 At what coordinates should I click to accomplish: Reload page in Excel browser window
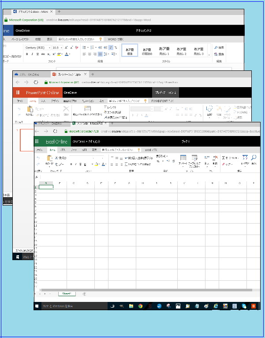tap(55, 131)
